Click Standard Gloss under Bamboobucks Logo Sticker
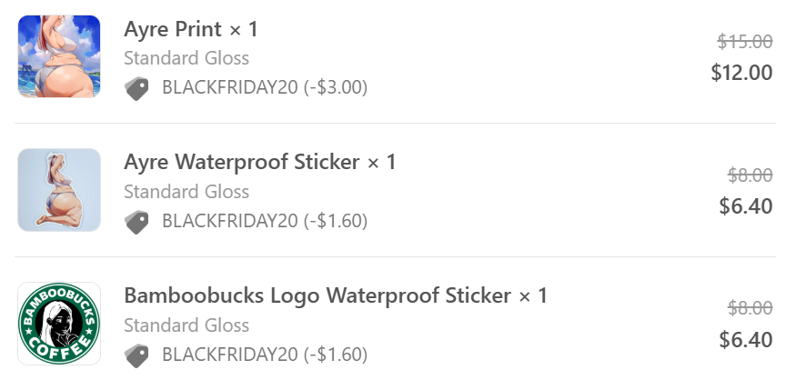The width and height of the screenshot is (796, 390). [x=186, y=325]
